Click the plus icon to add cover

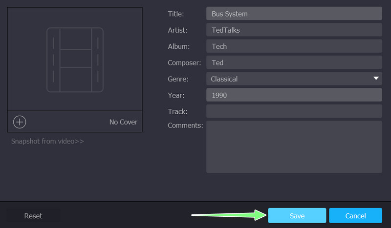click(20, 122)
